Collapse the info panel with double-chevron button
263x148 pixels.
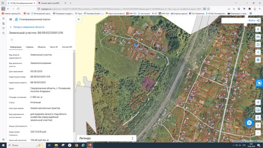coord(79,20)
